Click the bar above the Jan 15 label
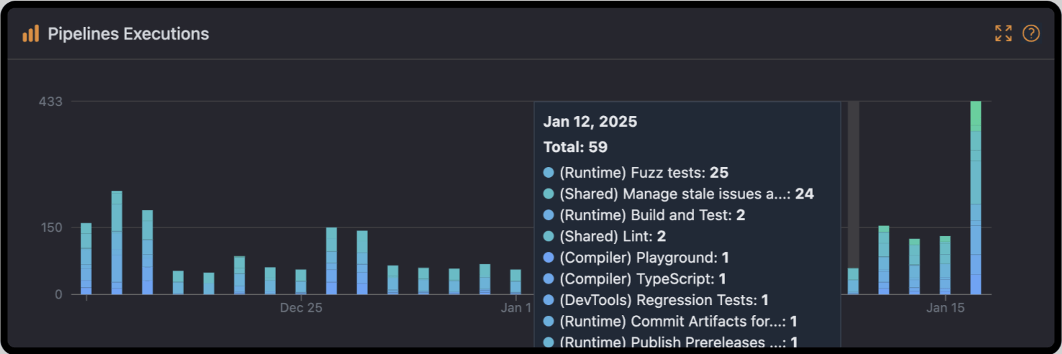This screenshot has width=1062, height=354. (945, 265)
